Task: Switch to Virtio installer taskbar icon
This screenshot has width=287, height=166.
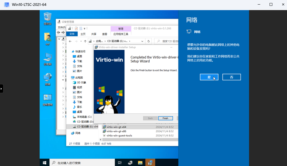Action: click(x=150, y=163)
